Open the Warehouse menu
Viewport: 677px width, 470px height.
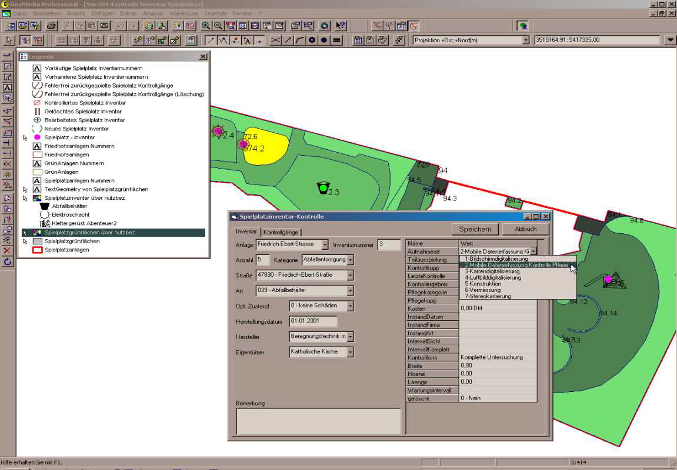(x=184, y=14)
